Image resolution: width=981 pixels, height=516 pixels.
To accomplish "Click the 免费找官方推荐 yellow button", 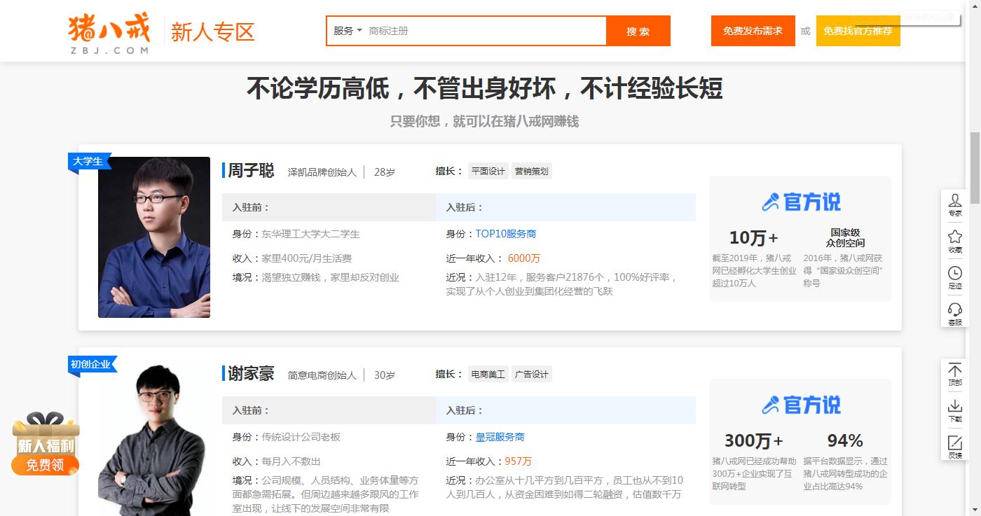I will pos(858,31).
